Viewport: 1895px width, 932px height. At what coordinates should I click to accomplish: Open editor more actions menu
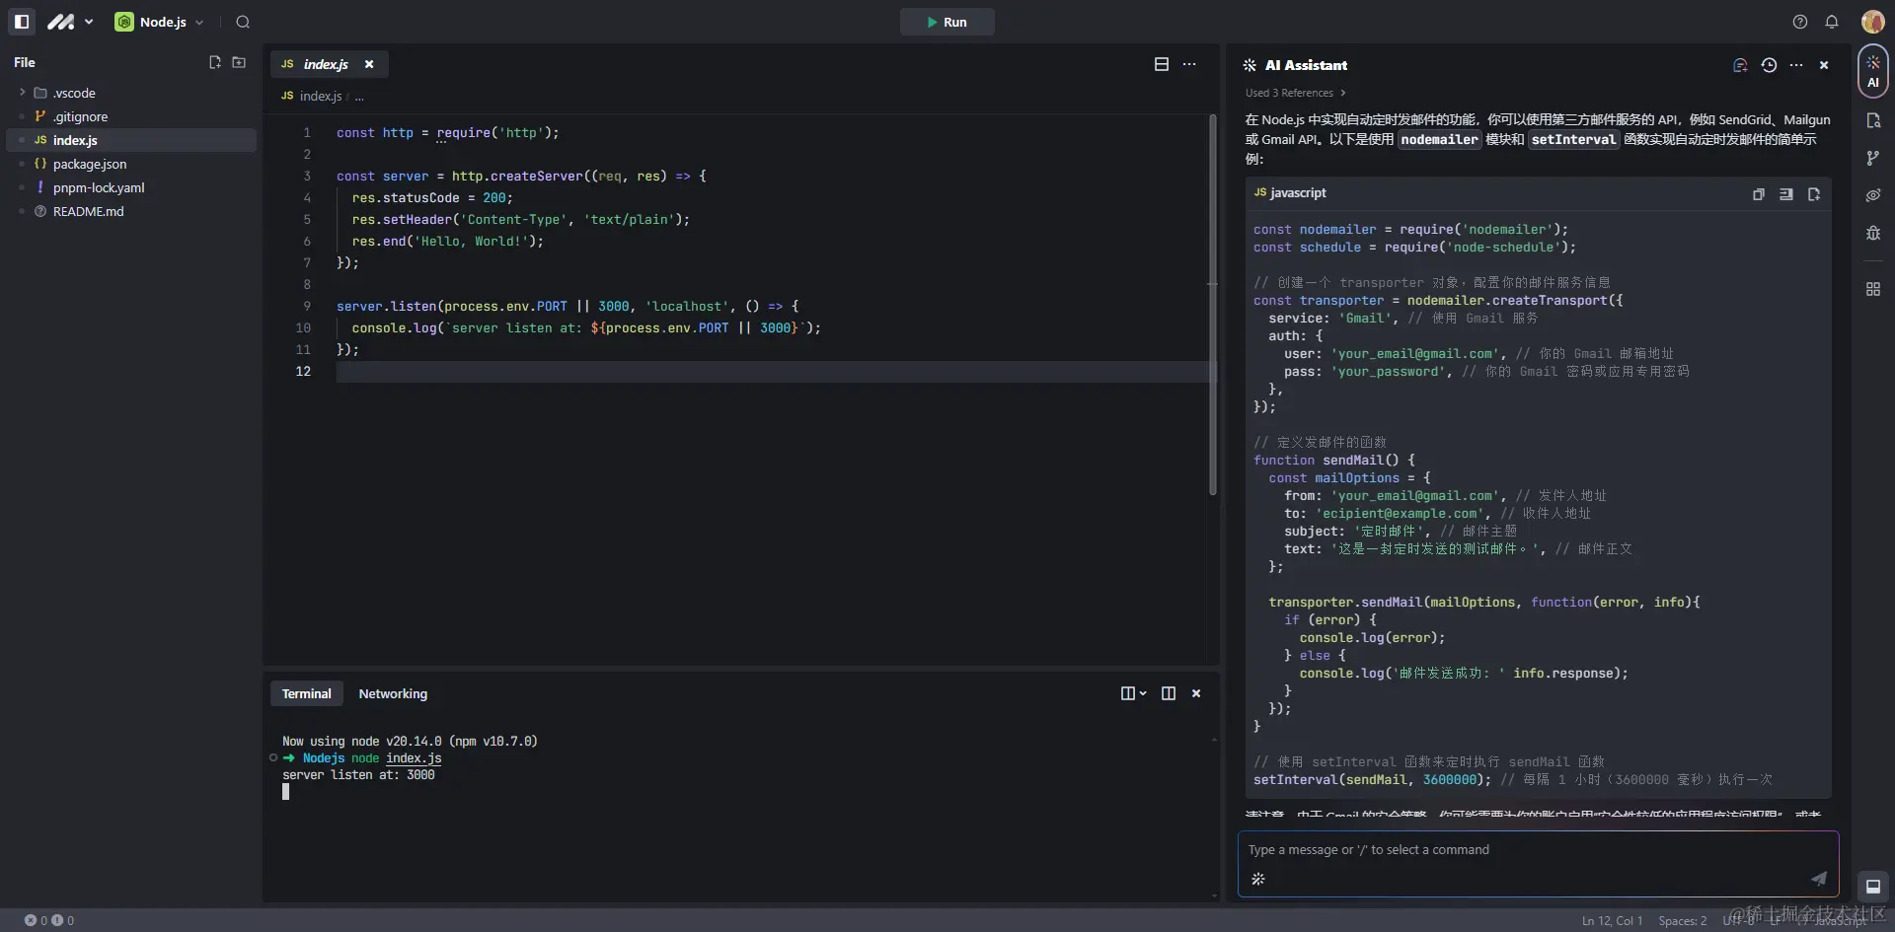[1189, 64]
